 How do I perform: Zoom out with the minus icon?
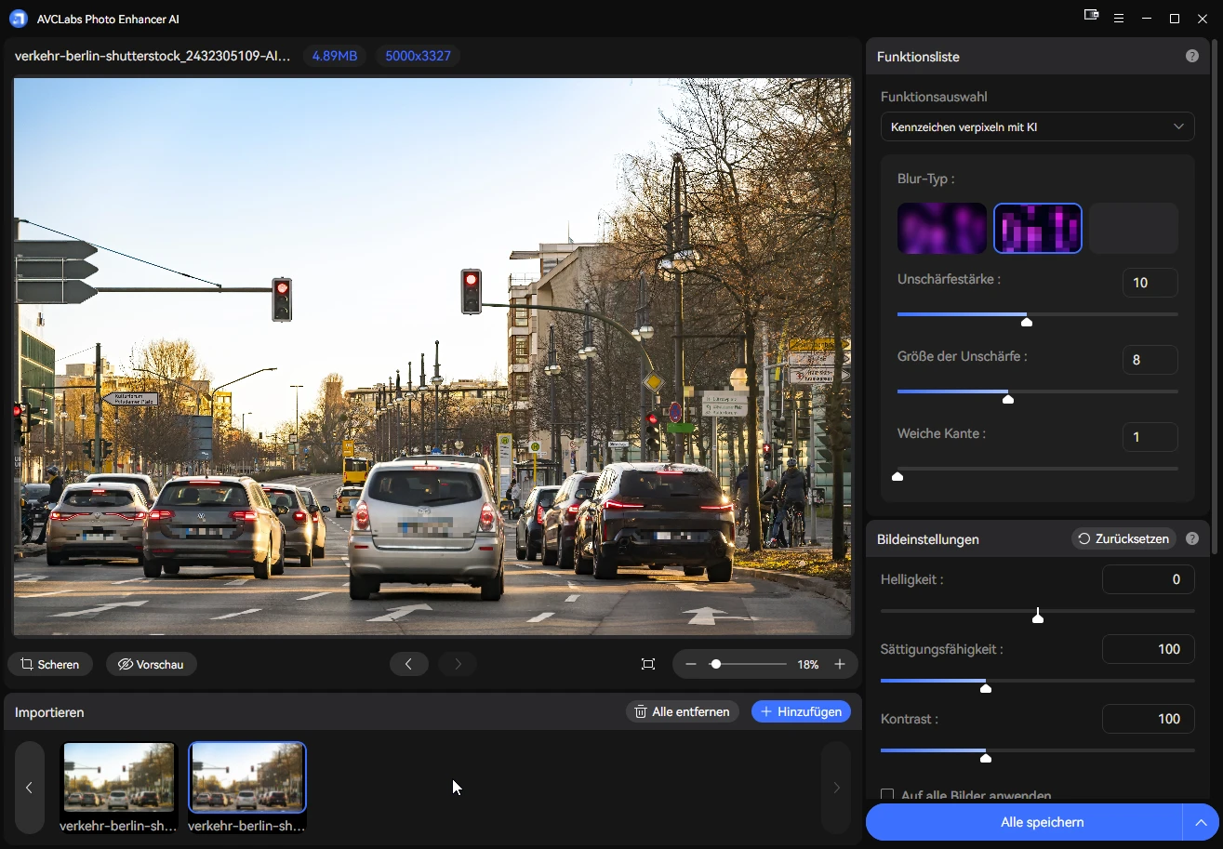(691, 664)
